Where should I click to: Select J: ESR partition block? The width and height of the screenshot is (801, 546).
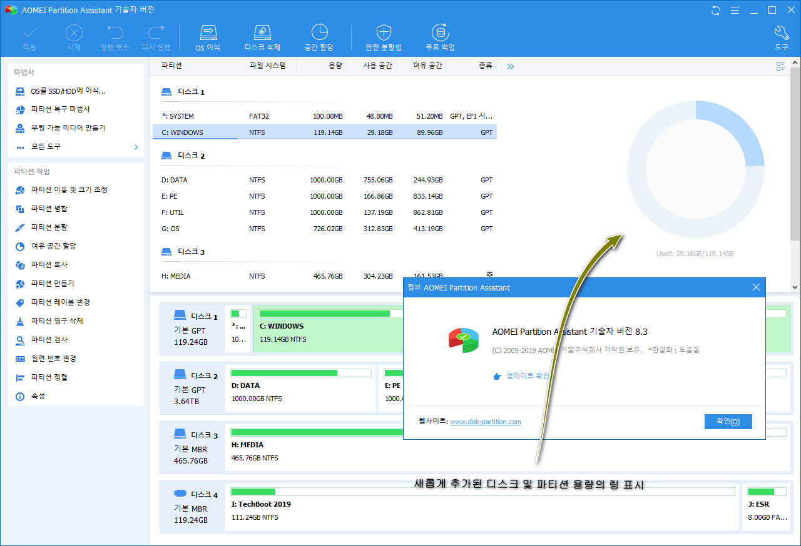click(x=765, y=507)
